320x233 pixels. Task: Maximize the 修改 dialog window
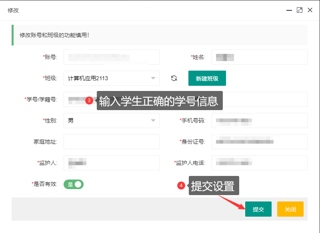pyautogui.click(x=300, y=10)
